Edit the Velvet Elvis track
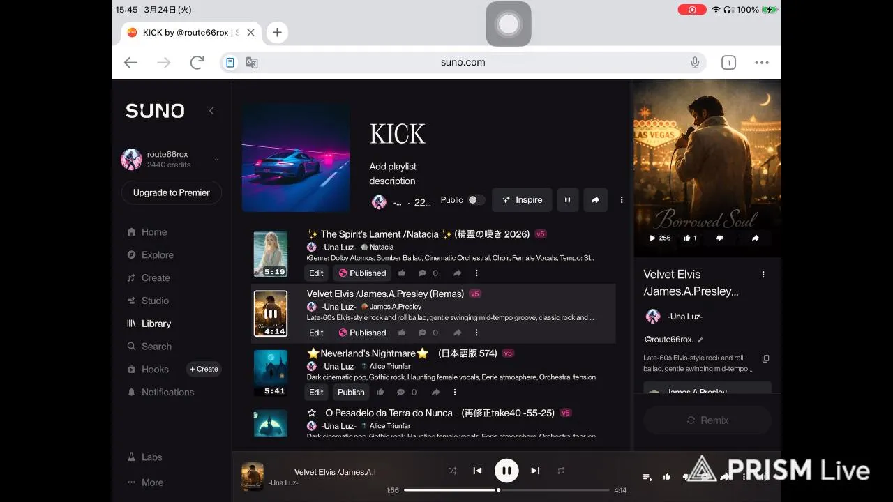This screenshot has height=502, width=893. tap(316, 333)
